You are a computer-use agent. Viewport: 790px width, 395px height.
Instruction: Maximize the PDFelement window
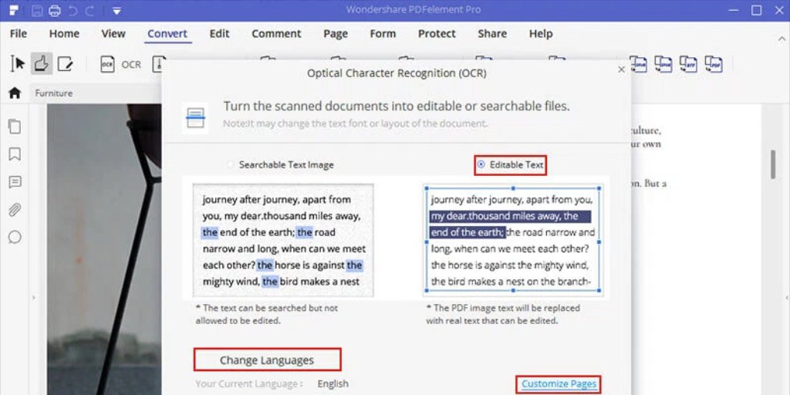click(756, 10)
